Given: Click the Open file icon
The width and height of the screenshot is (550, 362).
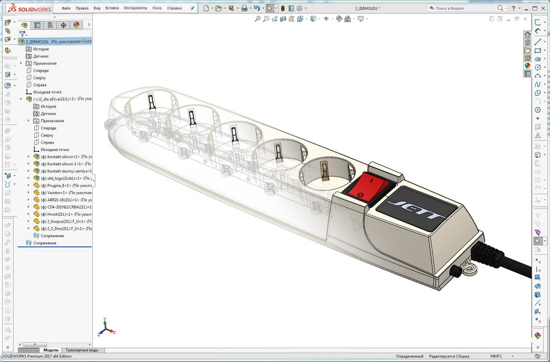Looking at the screenshot, I should [219, 8].
